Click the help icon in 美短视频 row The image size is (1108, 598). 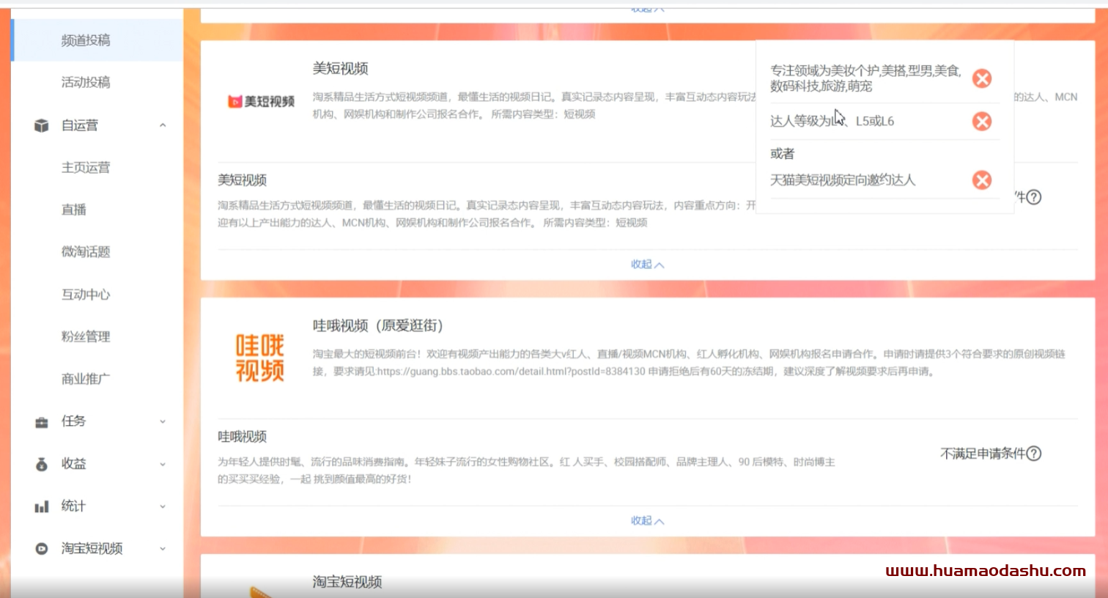coord(1034,197)
